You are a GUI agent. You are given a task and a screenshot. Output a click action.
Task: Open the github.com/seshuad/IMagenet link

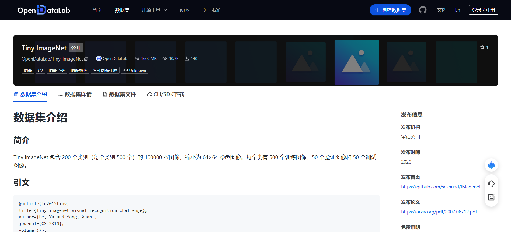(441, 187)
